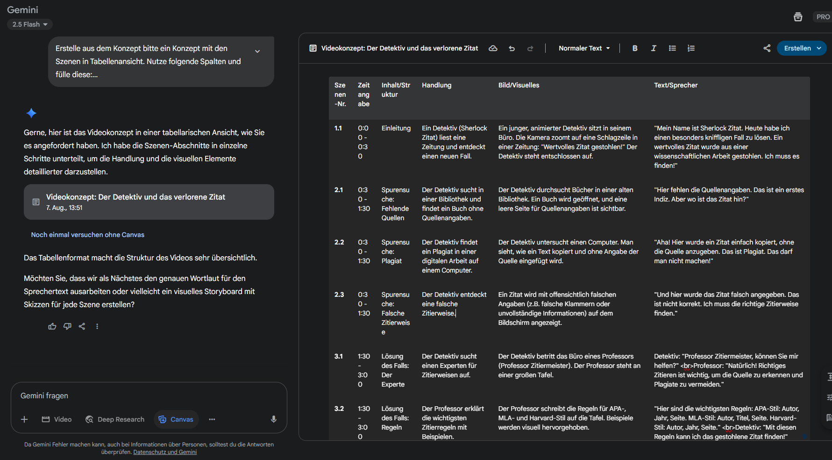This screenshot has height=460, width=832.
Task: Click the cloud save status icon
Action: 493,48
